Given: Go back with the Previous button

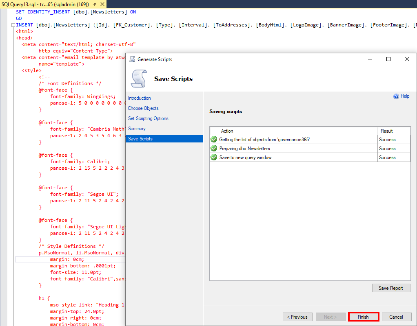Looking at the screenshot, I should (x=297, y=317).
